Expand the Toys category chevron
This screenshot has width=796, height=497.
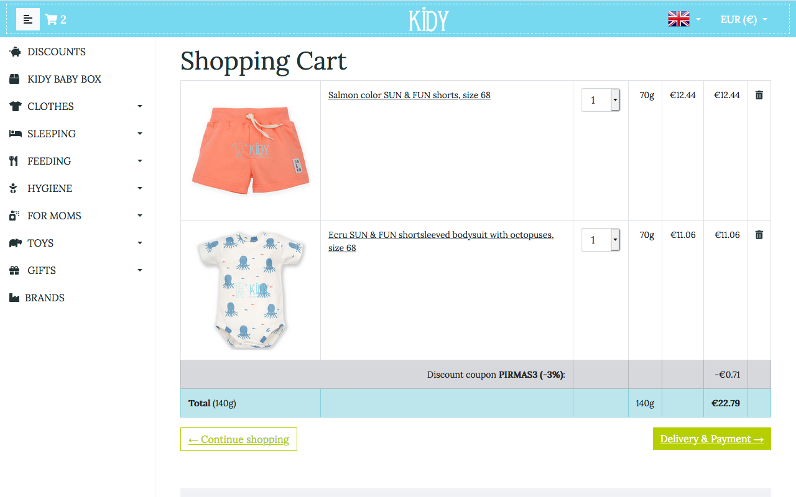[140, 243]
